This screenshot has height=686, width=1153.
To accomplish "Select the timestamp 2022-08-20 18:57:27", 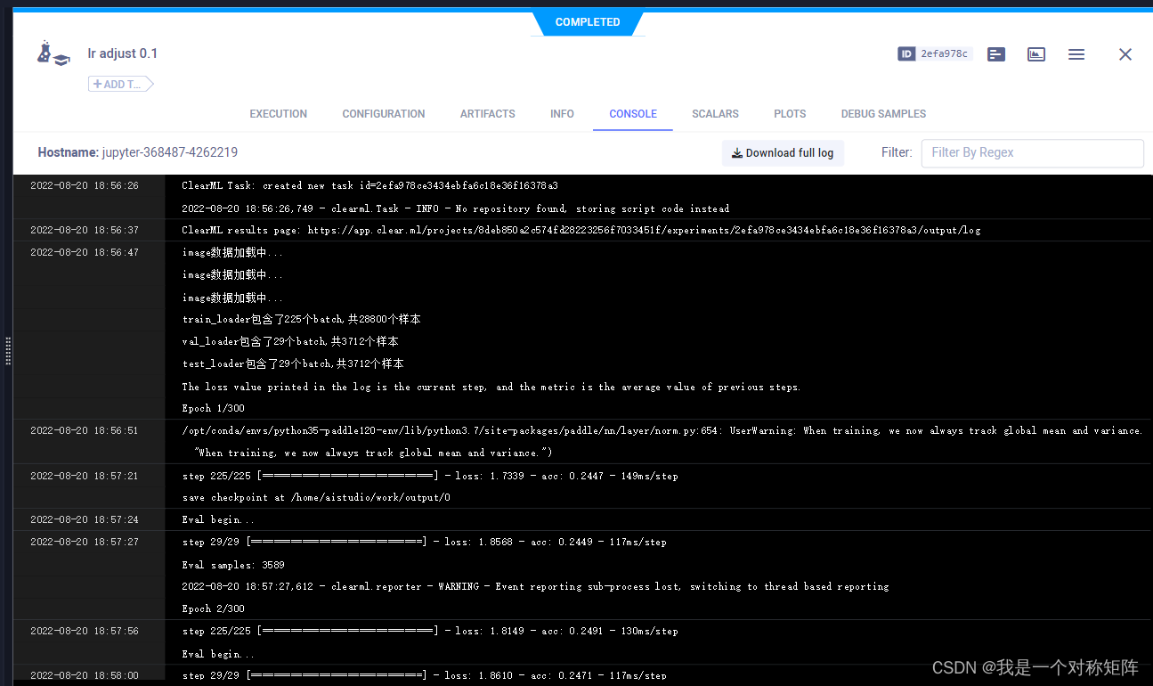I will coord(85,542).
